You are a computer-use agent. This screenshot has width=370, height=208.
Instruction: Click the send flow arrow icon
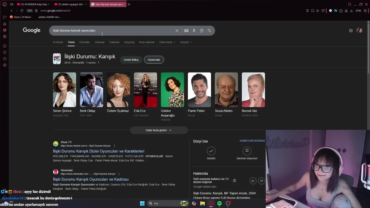318,11
